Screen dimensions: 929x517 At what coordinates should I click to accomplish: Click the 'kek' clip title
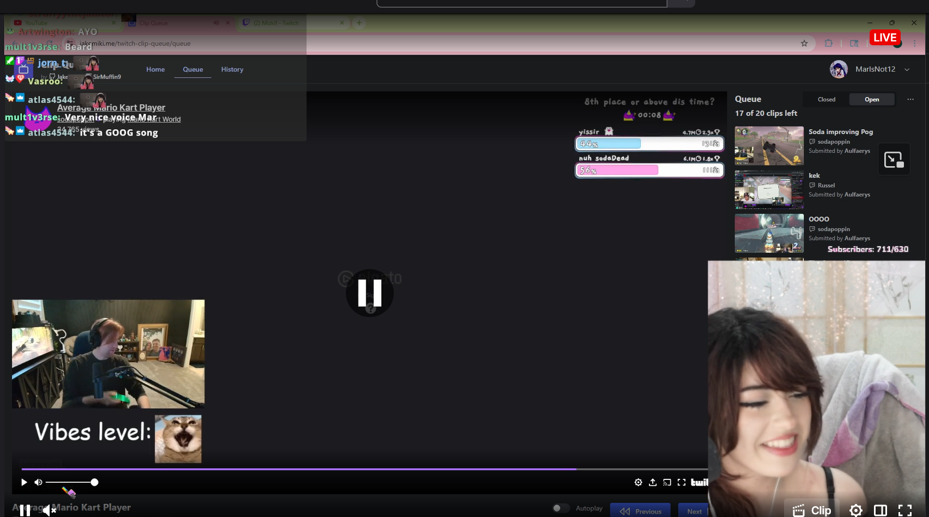[x=814, y=175]
